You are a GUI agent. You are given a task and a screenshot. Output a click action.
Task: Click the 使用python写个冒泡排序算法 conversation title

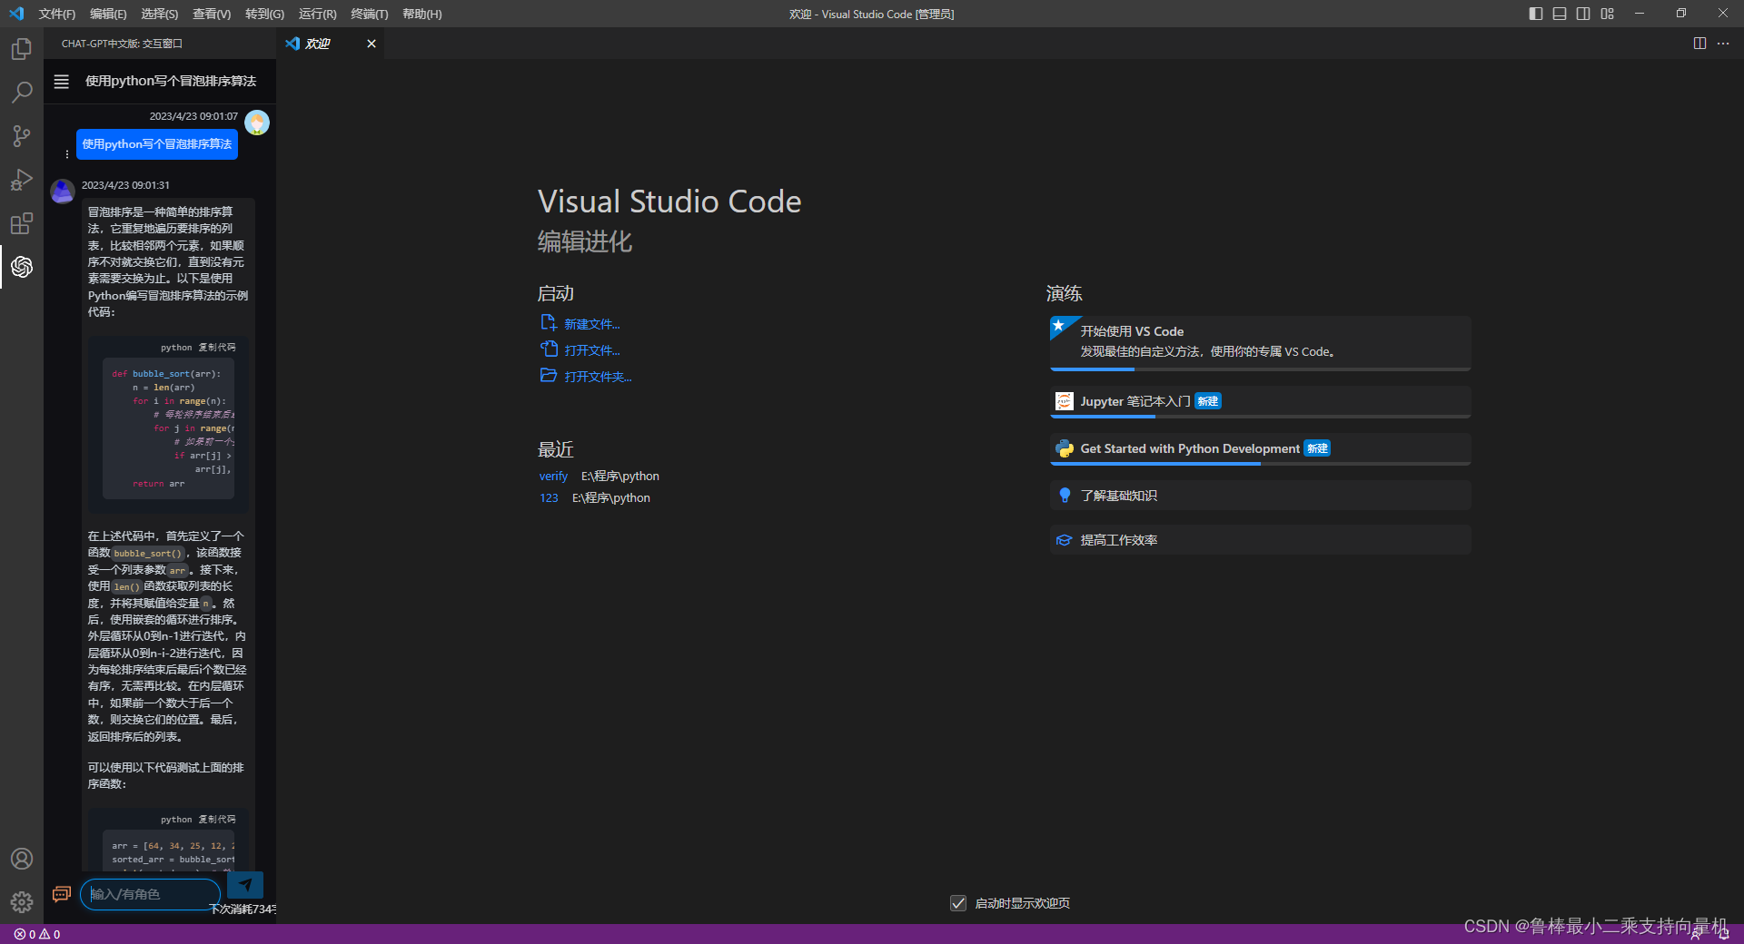171,82
